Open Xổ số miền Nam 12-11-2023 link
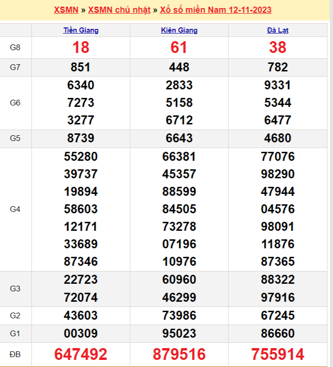Screen dimensions: 333x367 pos(216,10)
